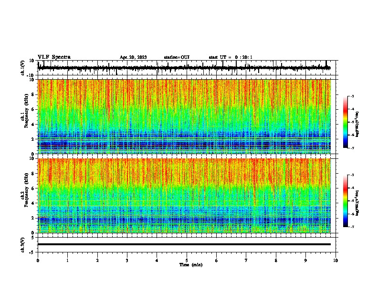Click the ch.1 spectrogram color bar
The height and width of the screenshot is (292, 378).
[345, 122]
